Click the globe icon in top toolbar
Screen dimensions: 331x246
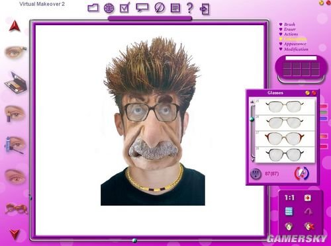pyautogui.click(x=109, y=9)
